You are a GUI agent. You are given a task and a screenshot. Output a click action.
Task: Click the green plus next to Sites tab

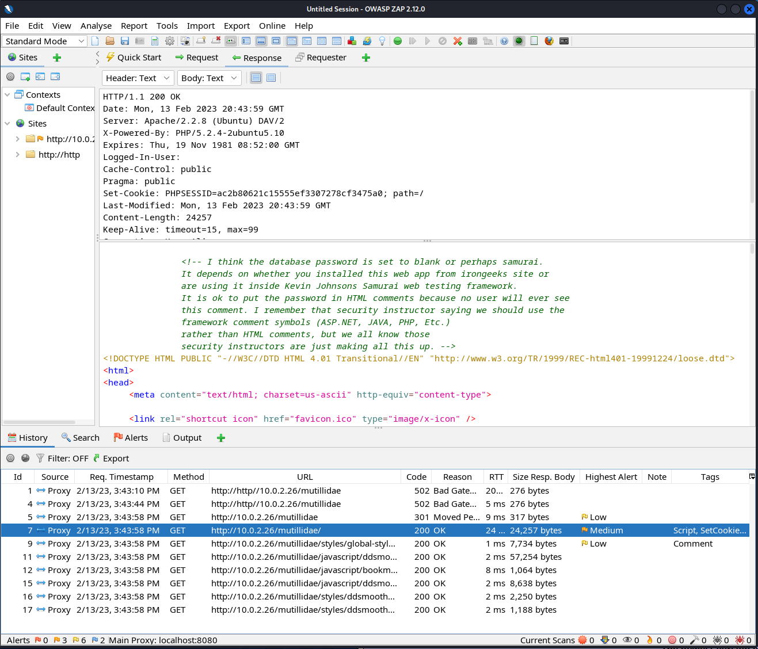56,58
